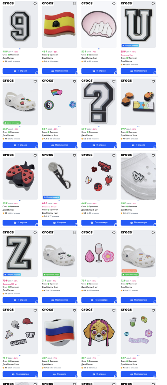Add the question mark charm to cart
This screenshot has width=167, height=385.
click(99, 145)
